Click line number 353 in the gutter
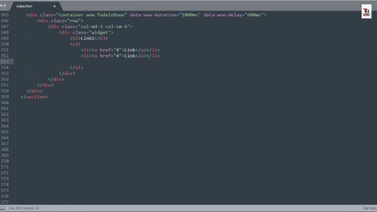The width and height of the screenshot is (377, 212). 5,62
